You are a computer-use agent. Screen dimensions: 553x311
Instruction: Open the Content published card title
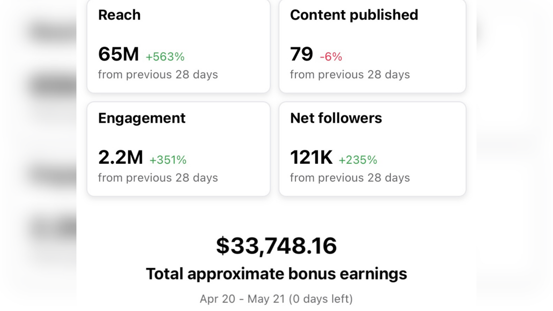354,15
